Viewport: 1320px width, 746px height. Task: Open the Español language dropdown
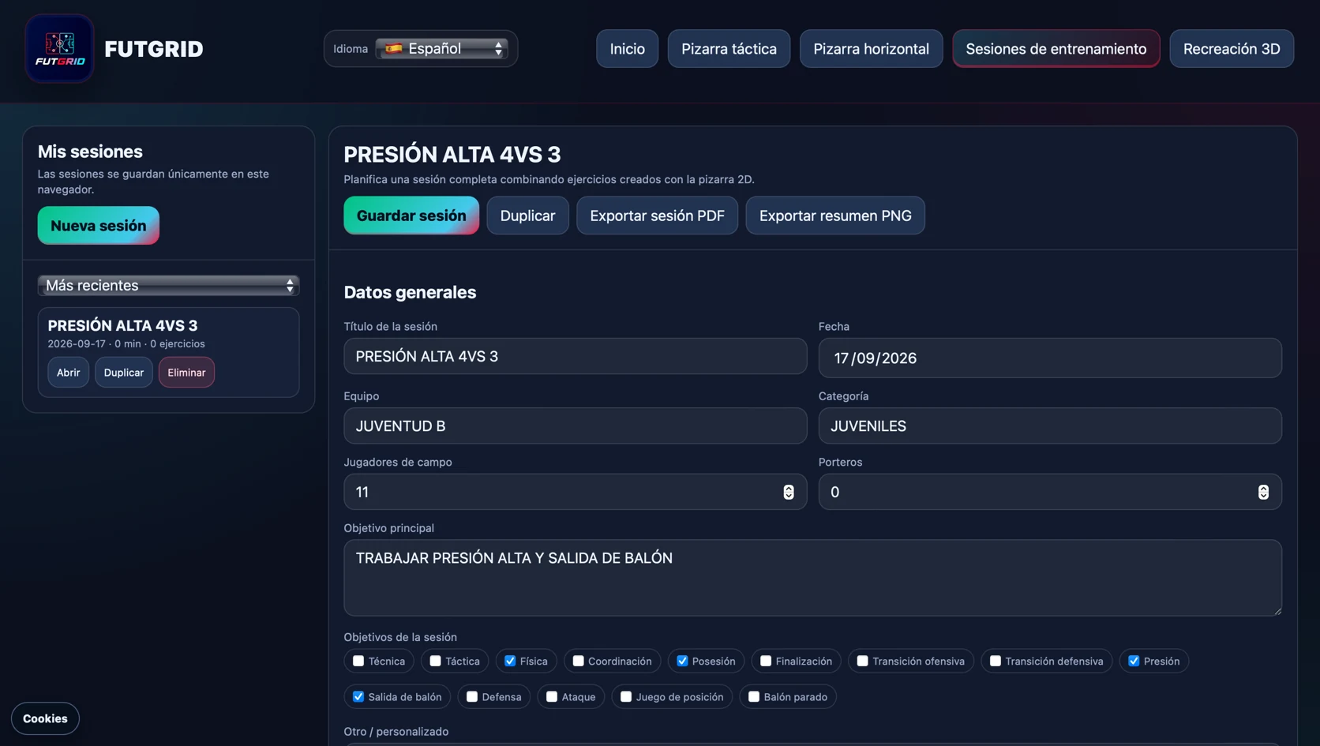pyautogui.click(x=442, y=49)
